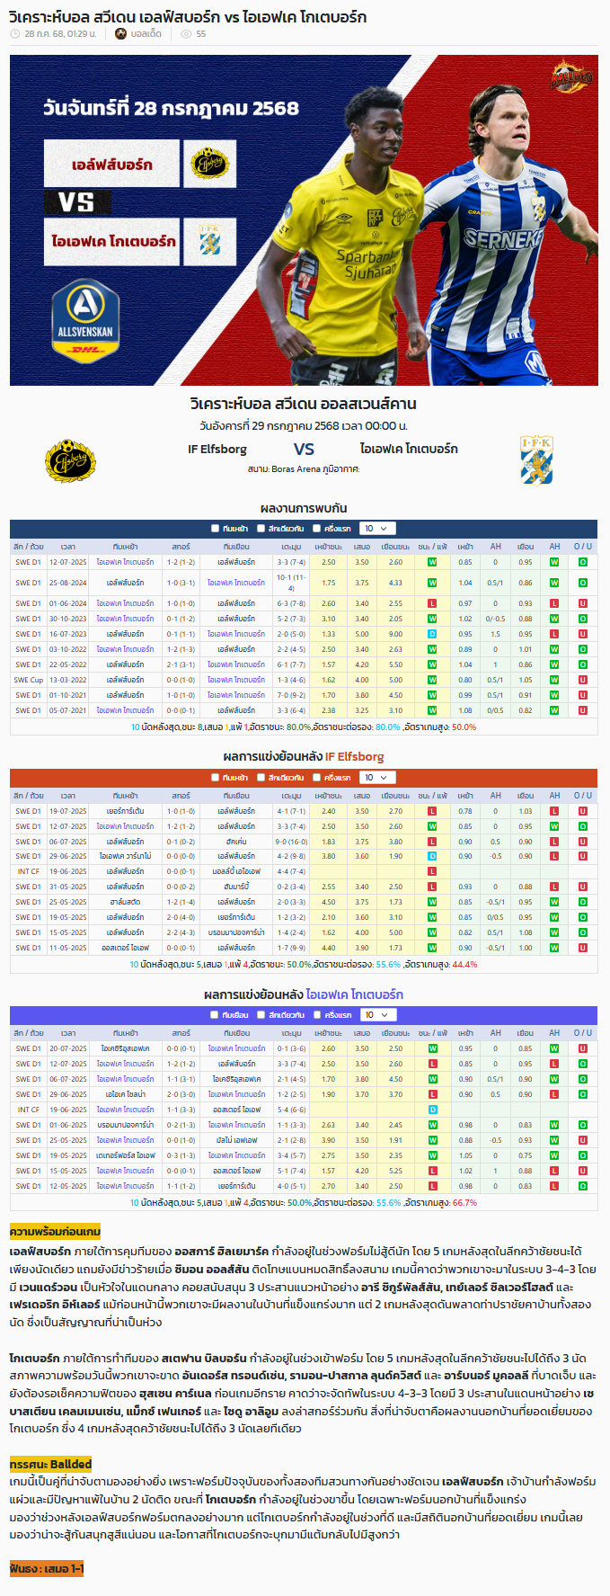This screenshot has height=1596, width=610.
Task: Open the away team link in Göteborg's 20-07-2025 row
Action: (236, 1048)
